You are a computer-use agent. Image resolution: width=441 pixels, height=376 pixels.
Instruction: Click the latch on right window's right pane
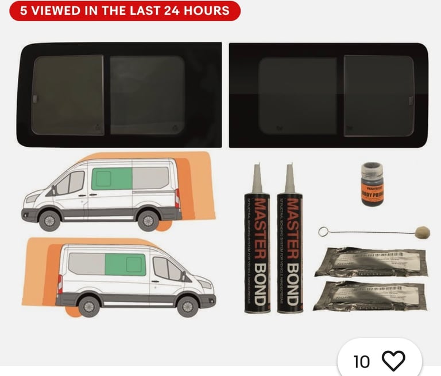coord(411,100)
